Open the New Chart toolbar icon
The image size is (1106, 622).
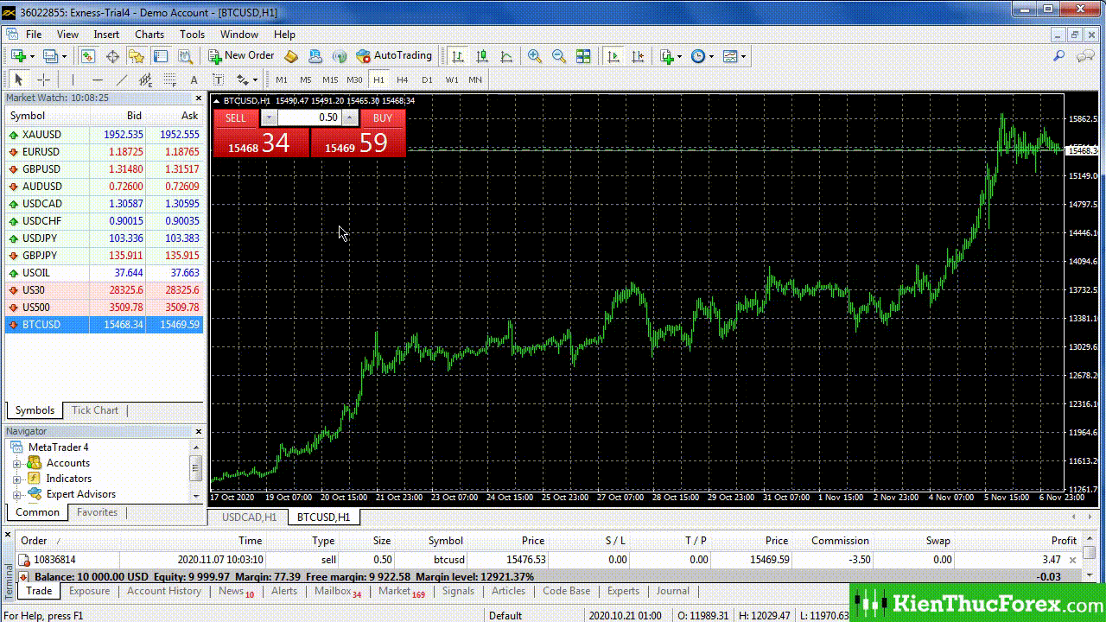point(19,56)
